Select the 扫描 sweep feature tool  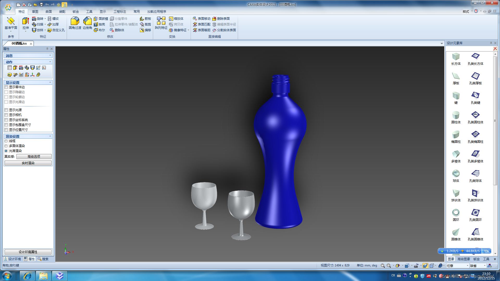click(x=37, y=24)
